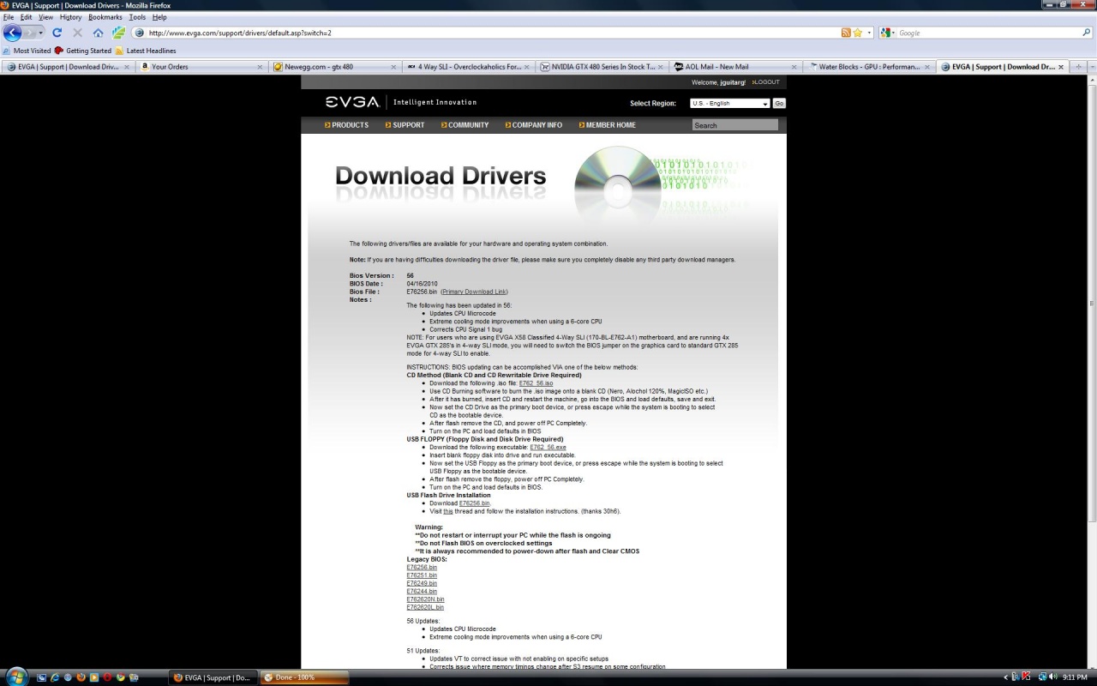
Task: Click the Primary Download Link
Action: pos(474,292)
